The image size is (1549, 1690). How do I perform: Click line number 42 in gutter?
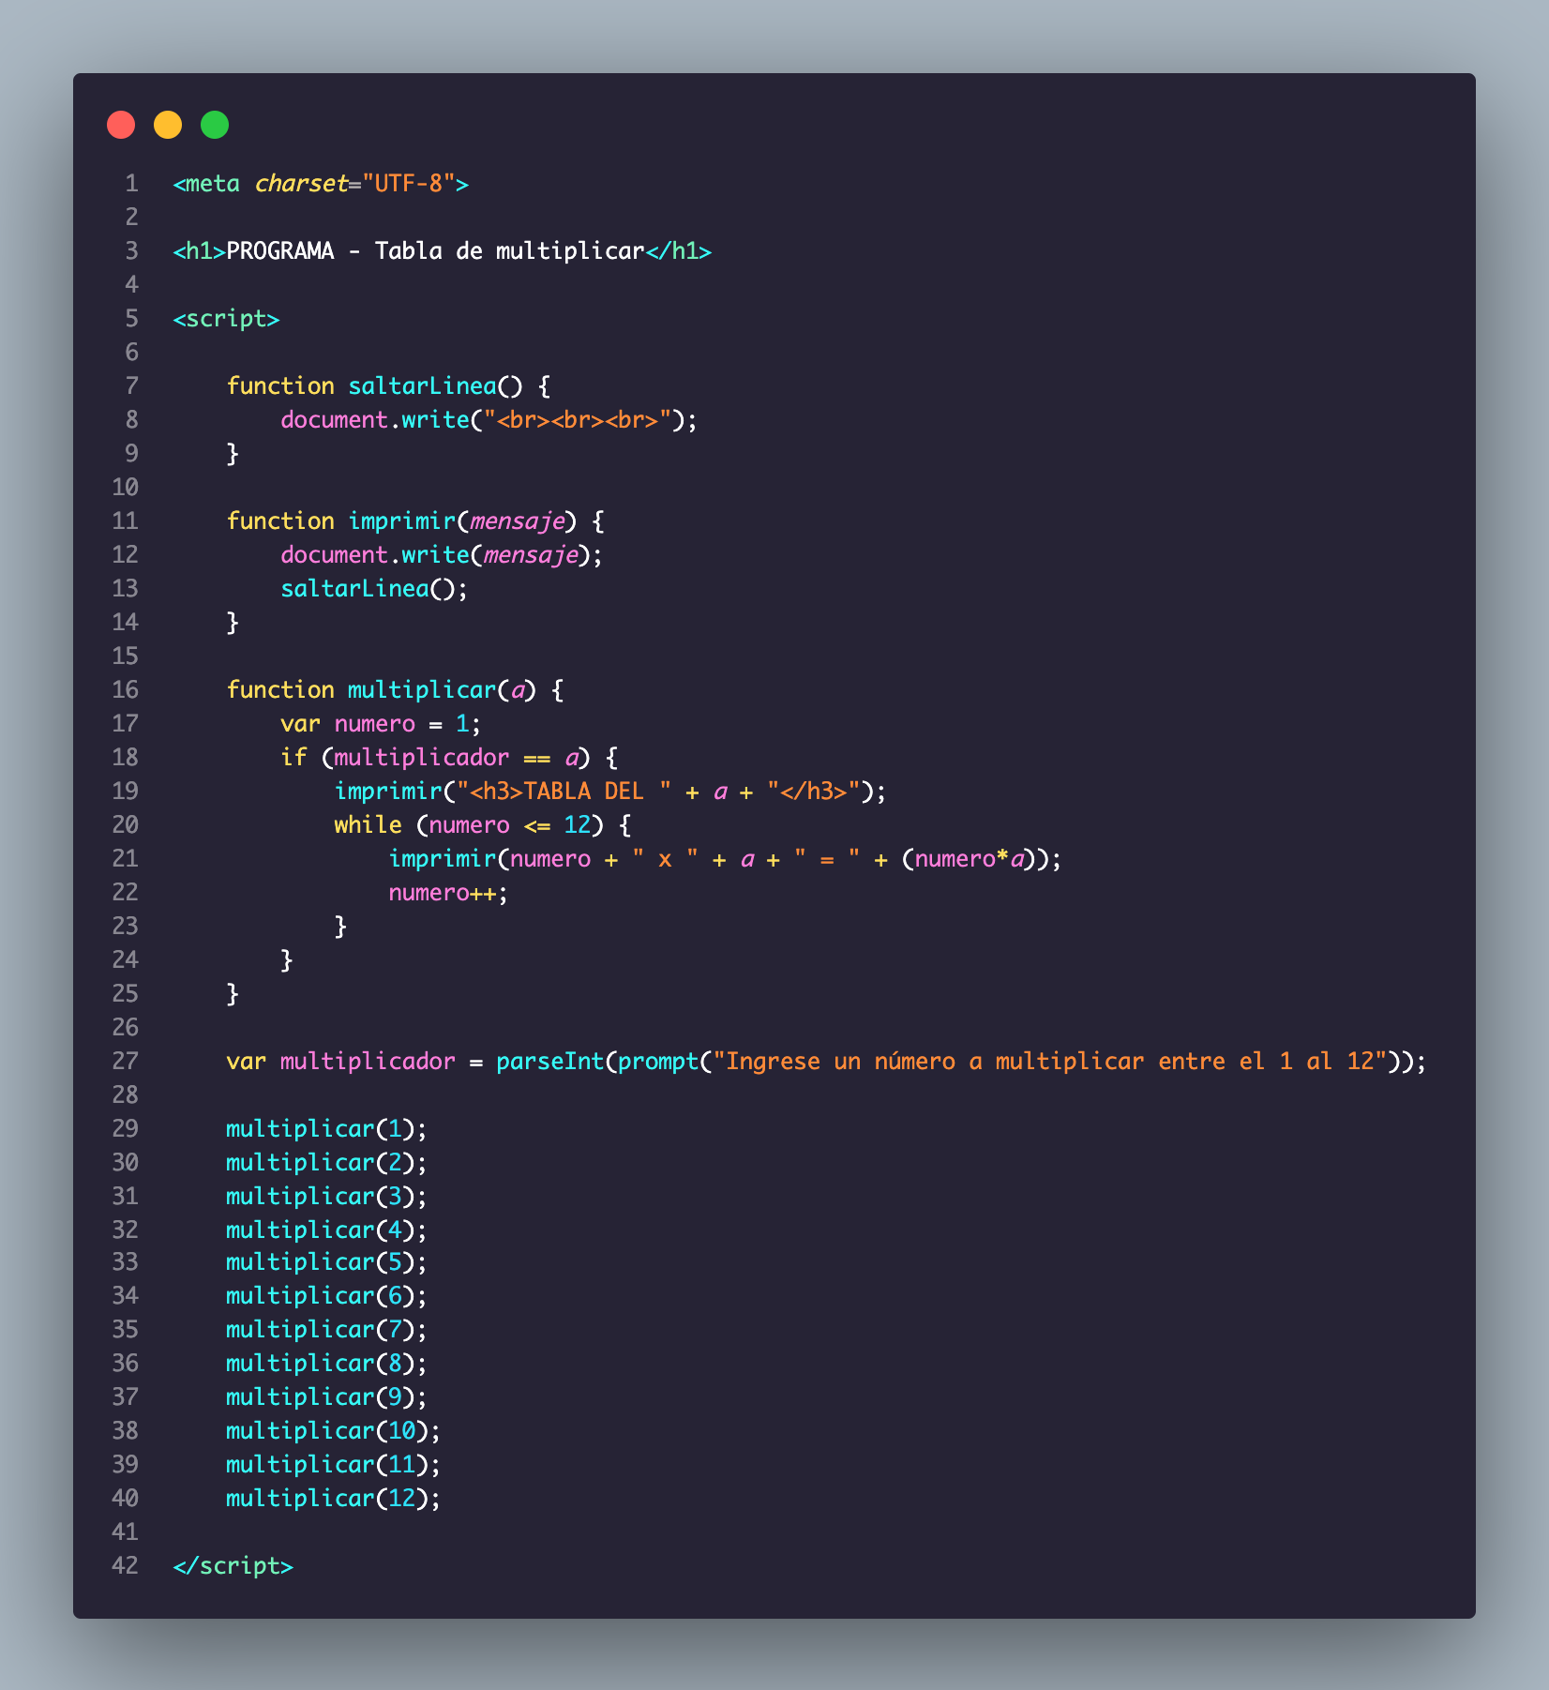point(125,1566)
